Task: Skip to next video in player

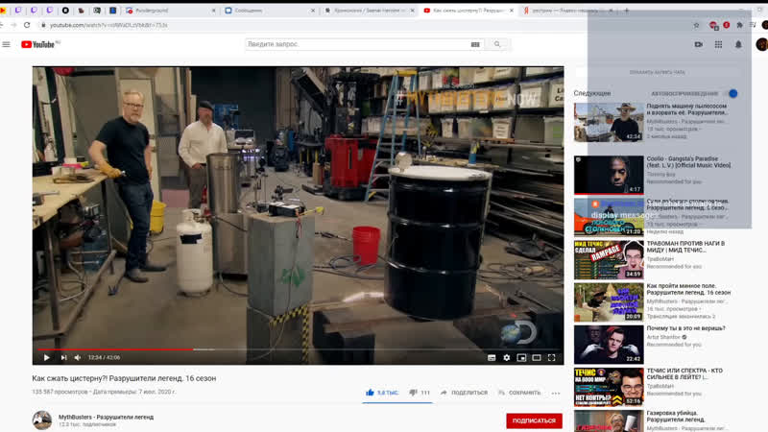Action: coord(63,357)
